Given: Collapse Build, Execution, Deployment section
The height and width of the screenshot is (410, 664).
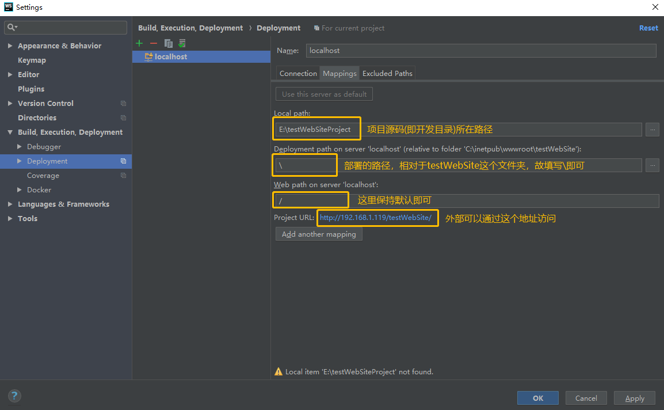Looking at the screenshot, I should 10,132.
